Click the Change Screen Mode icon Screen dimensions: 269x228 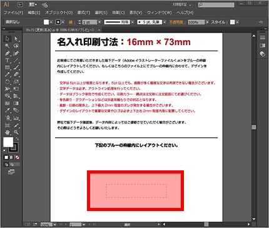click(x=11, y=172)
